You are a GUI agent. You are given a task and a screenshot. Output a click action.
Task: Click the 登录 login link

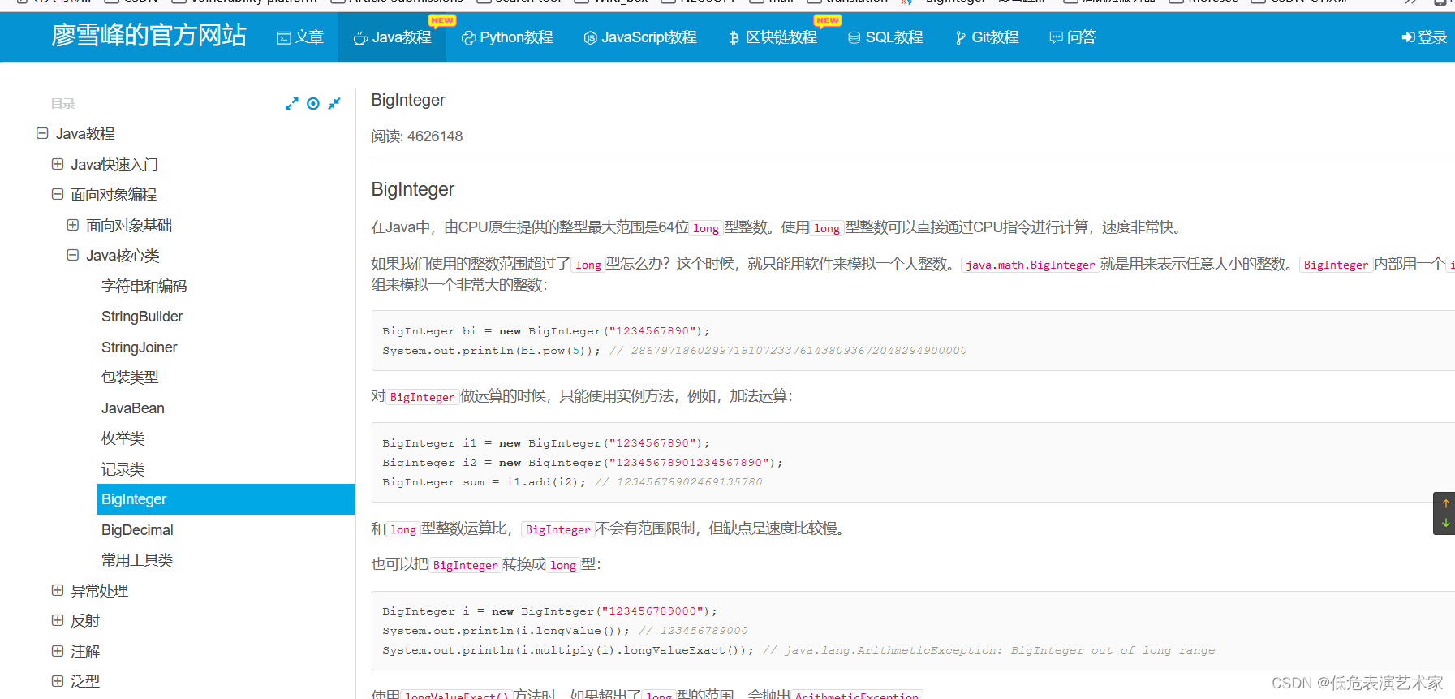1424,37
